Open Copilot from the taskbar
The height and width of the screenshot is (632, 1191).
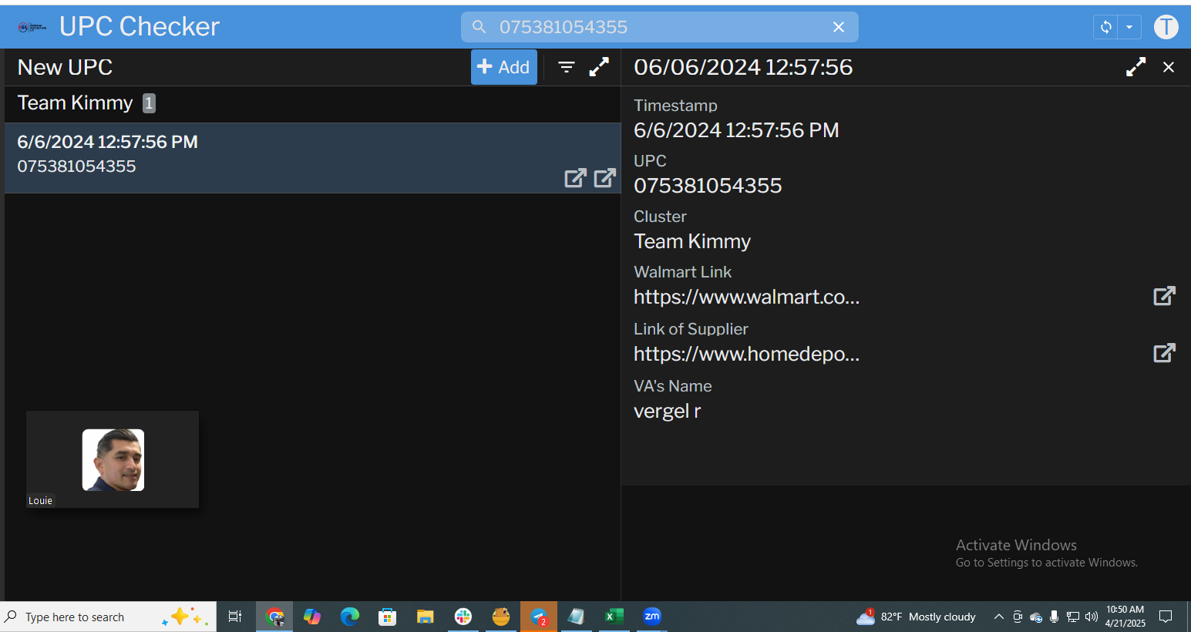(312, 617)
